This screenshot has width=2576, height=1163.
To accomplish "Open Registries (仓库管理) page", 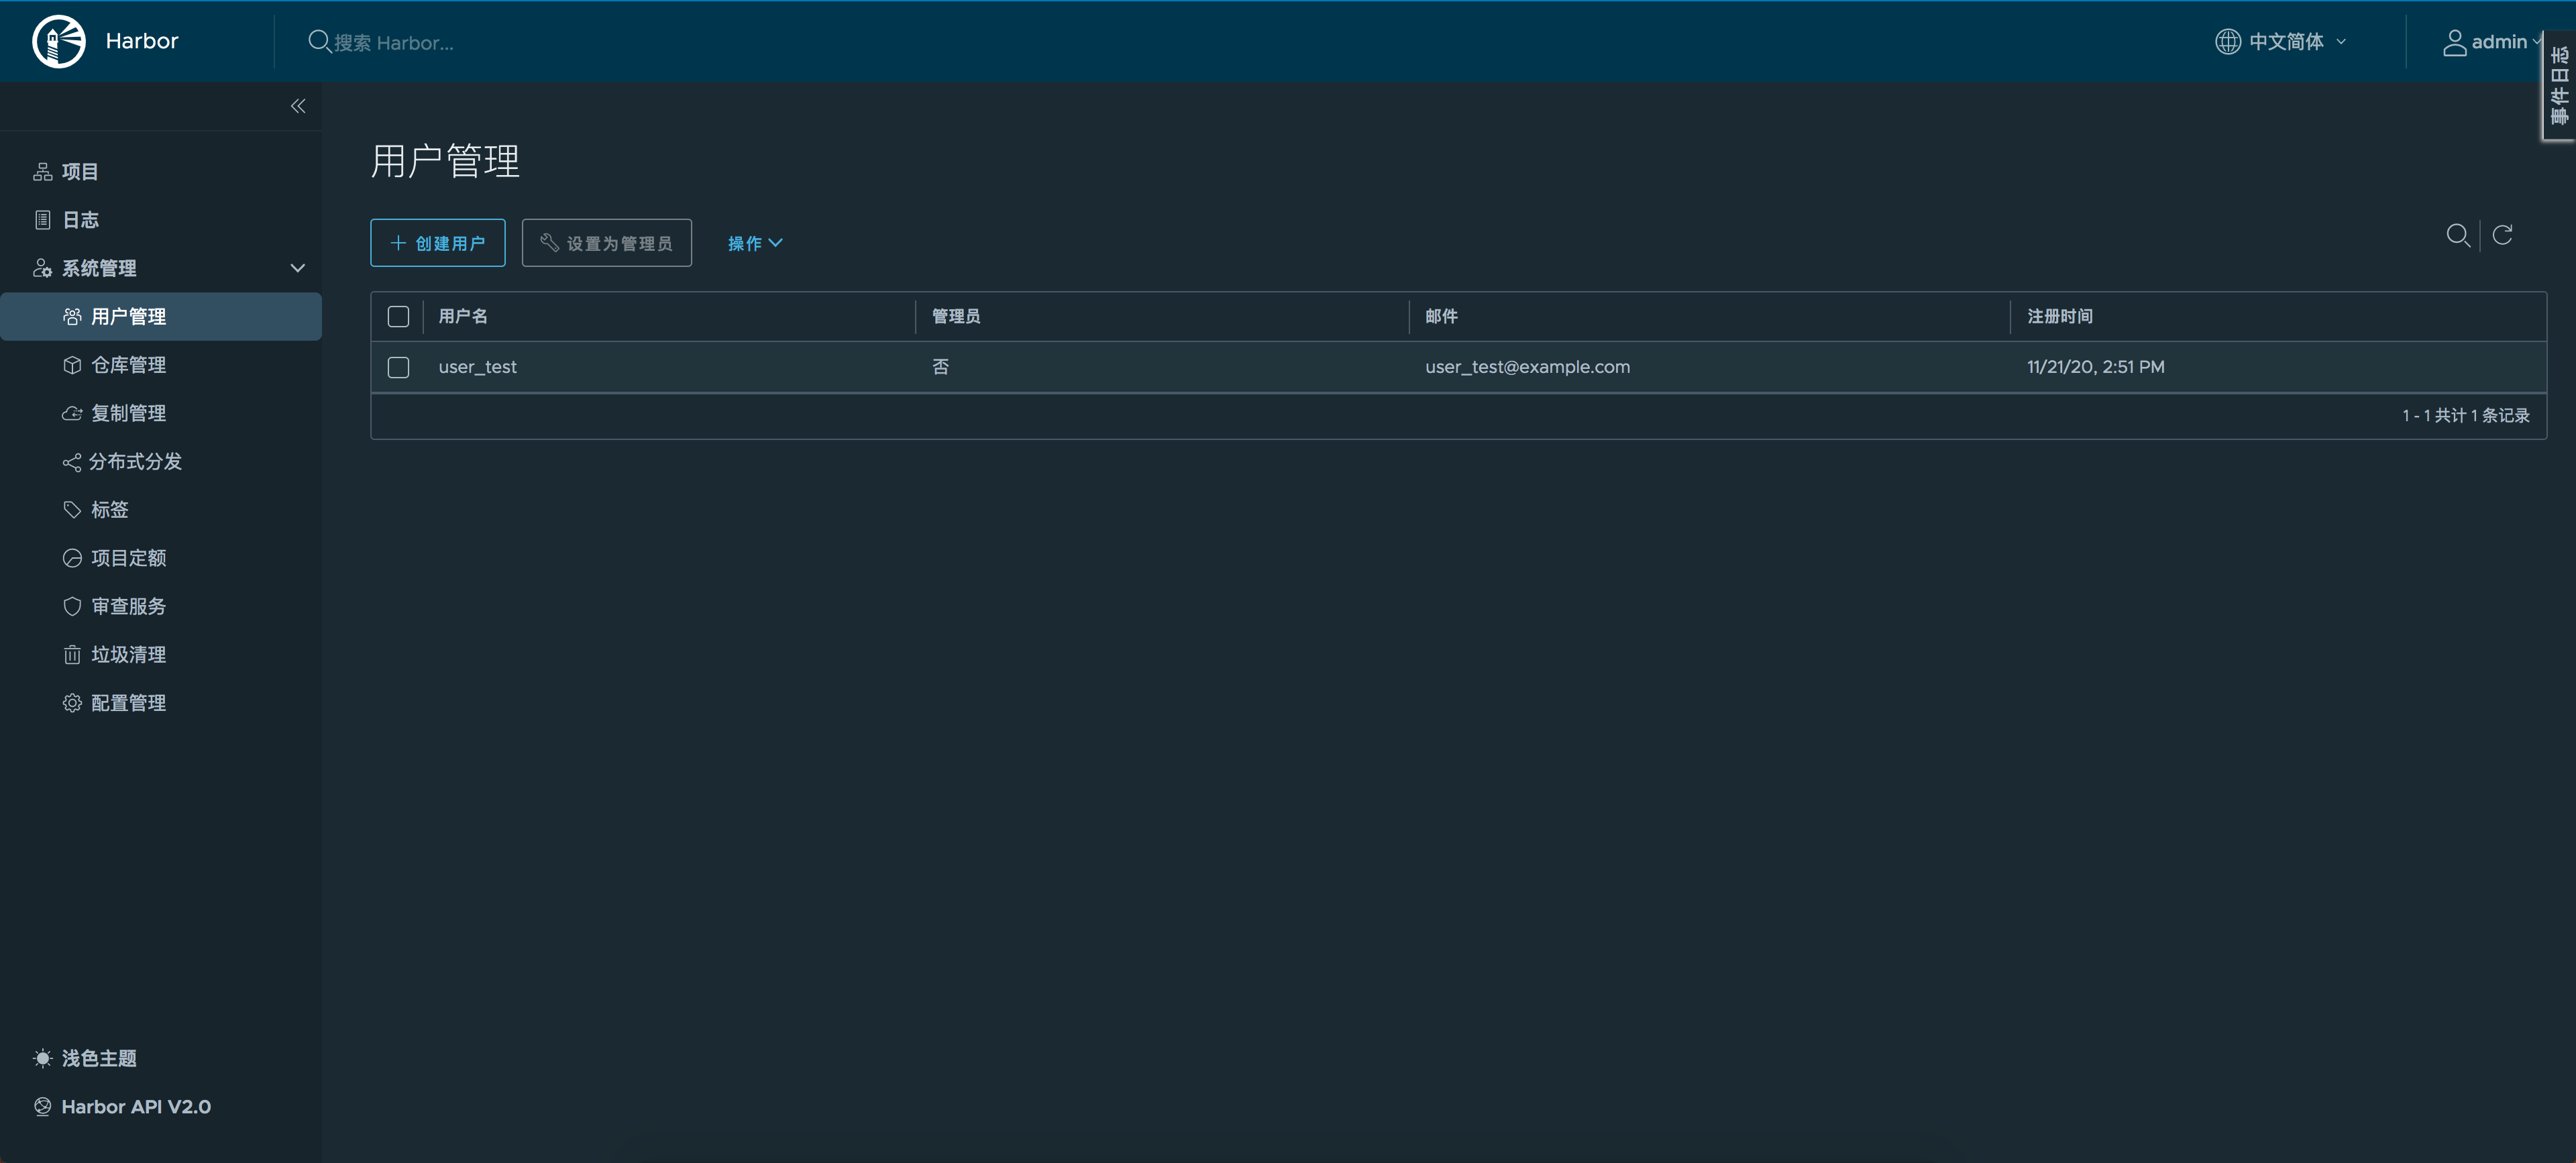I will 128,365.
